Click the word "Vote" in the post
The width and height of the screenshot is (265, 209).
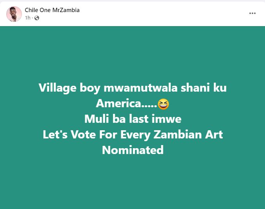pyautogui.click(x=83, y=135)
